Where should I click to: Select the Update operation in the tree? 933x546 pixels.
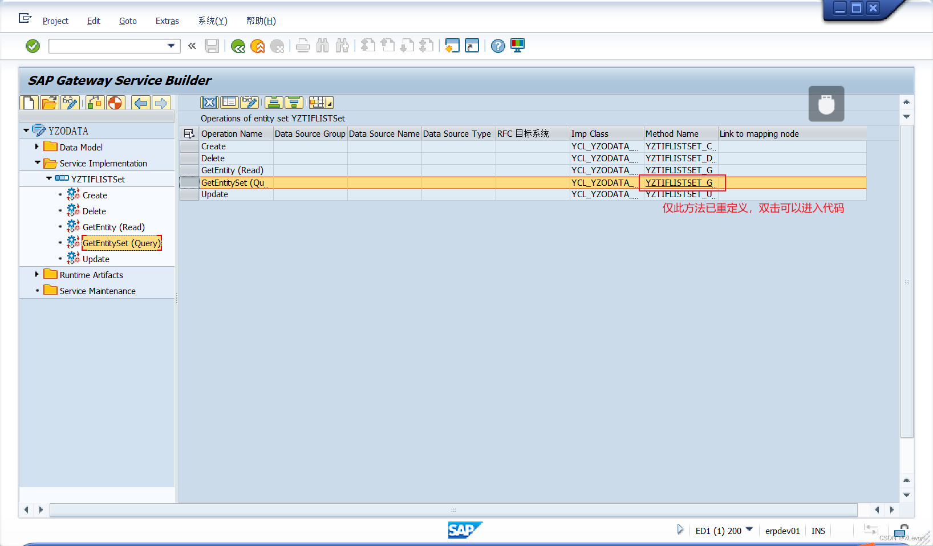tap(96, 259)
